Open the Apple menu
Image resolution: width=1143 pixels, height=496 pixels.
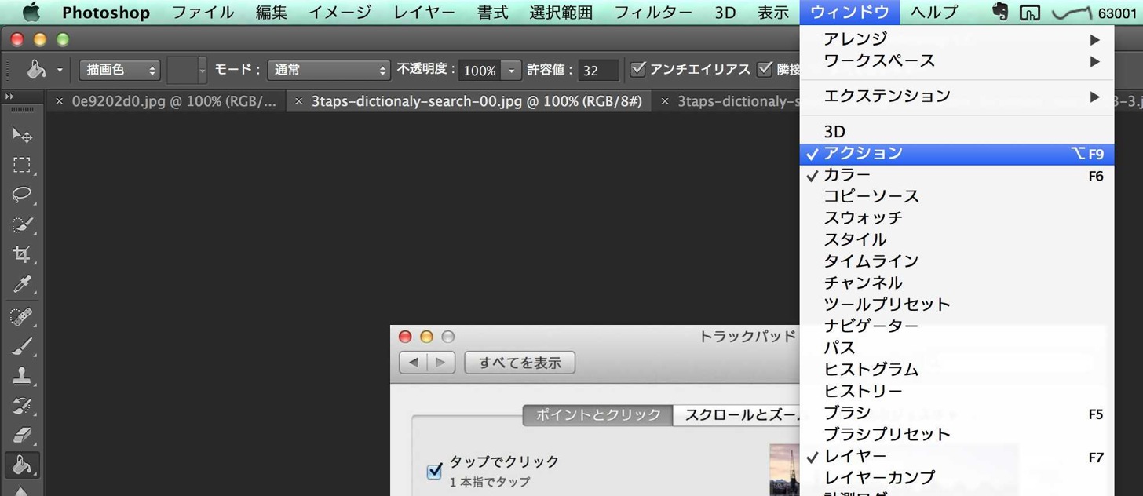pyautogui.click(x=30, y=13)
